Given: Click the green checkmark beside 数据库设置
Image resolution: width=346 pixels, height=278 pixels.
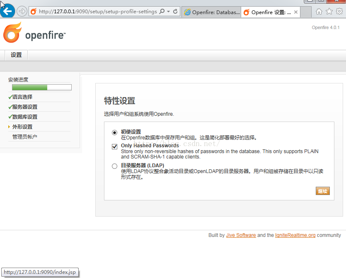Looking at the screenshot, I should pos(10,117).
